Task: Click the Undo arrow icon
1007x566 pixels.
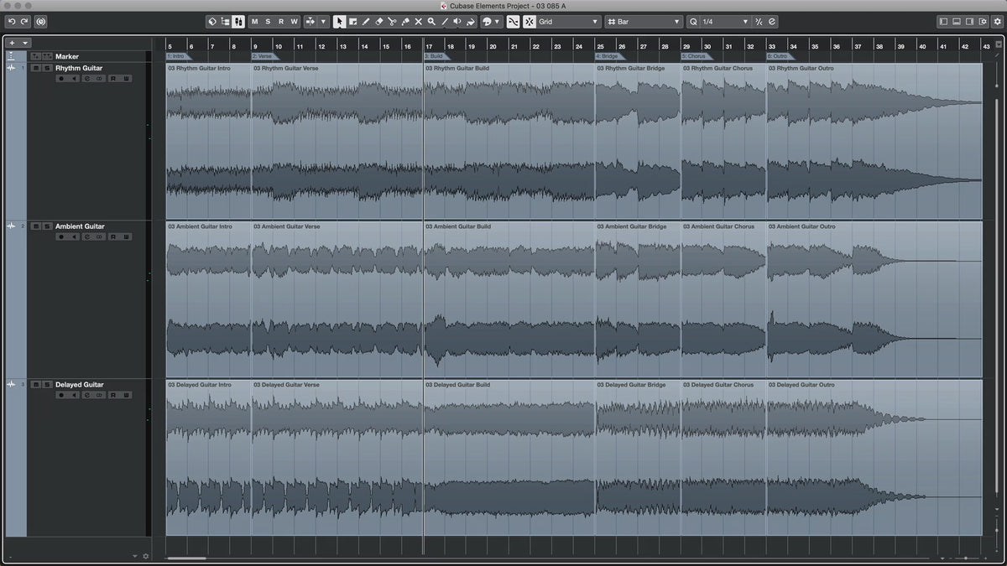Action: click(x=12, y=22)
